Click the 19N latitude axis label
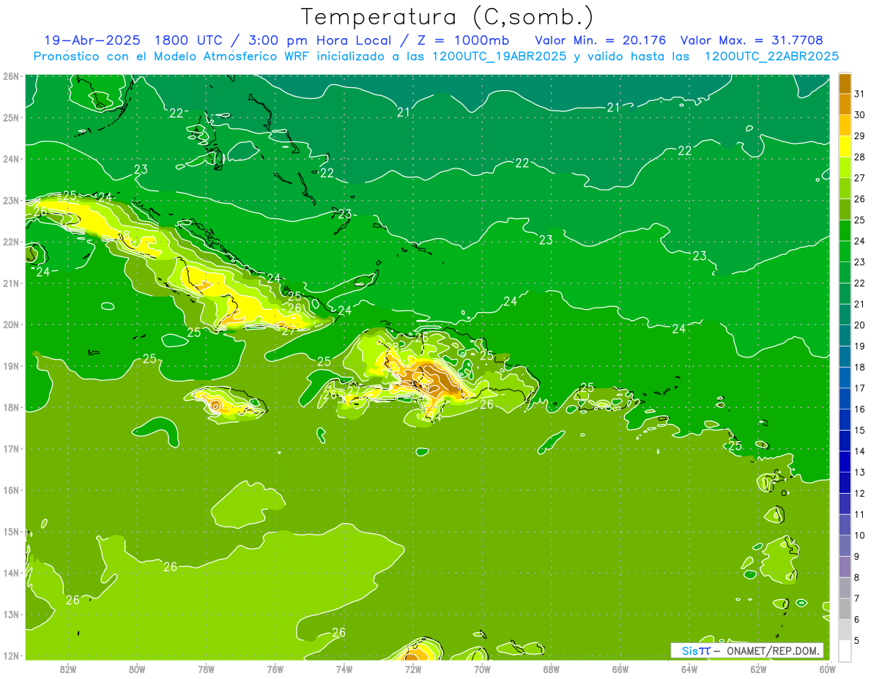This screenshot has height=679, width=879. pyautogui.click(x=10, y=366)
